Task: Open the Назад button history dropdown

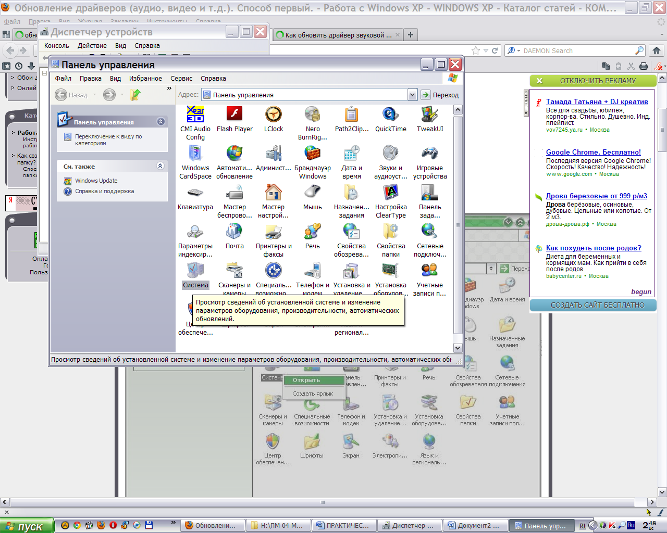Action: click(x=94, y=95)
